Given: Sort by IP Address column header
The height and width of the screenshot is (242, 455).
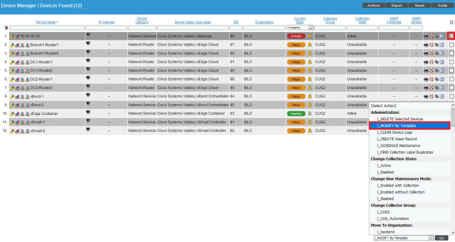Looking at the screenshot, I should click(x=107, y=22).
